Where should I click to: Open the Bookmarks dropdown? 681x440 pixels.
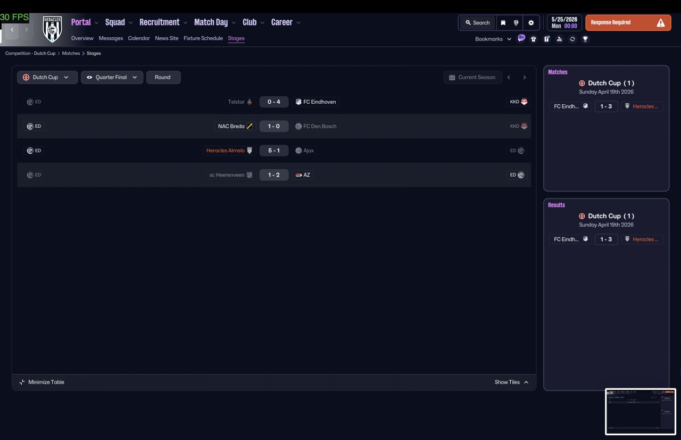pos(493,39)
